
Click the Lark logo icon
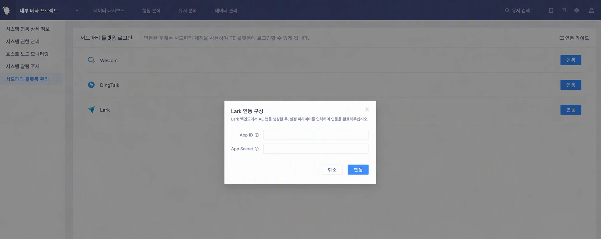click(x=91, y=110)
